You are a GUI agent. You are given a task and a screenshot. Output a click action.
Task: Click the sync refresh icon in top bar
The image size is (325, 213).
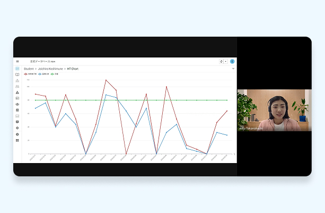(x=221, y=62)
